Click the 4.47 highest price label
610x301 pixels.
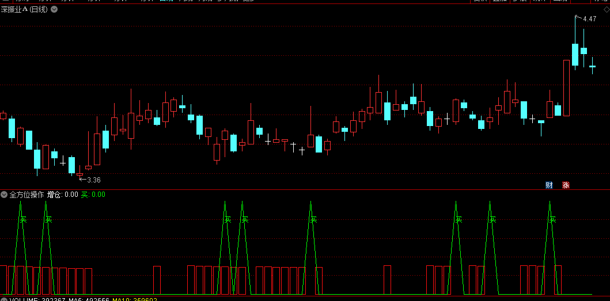[x=590, y=18]
